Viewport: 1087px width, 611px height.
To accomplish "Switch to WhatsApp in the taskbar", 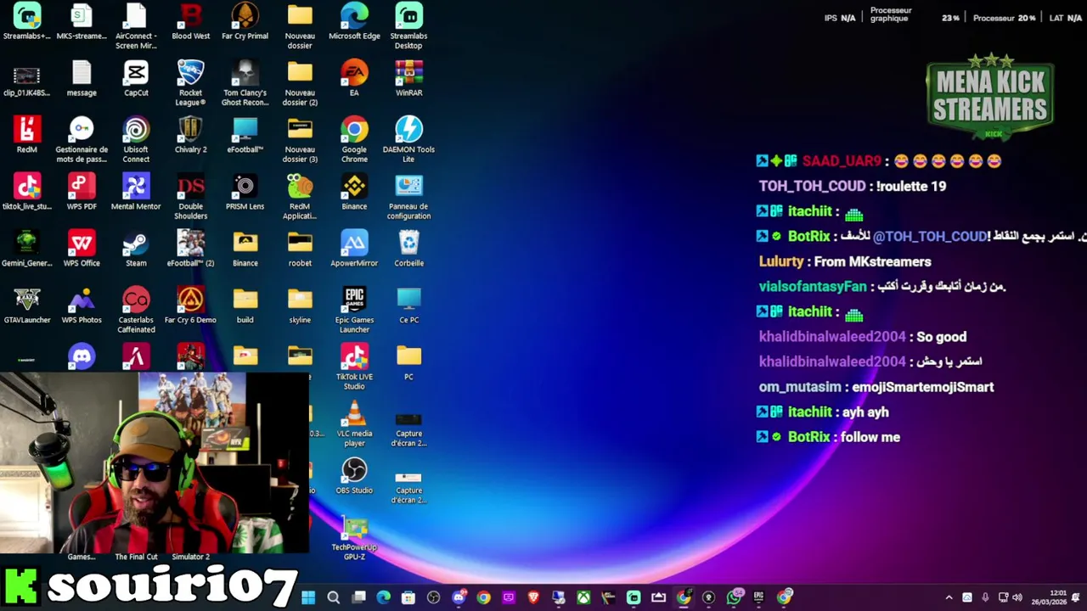I will click(x=735, y=597).
